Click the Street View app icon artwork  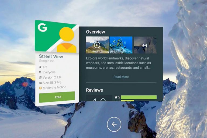tap(57, 36)
